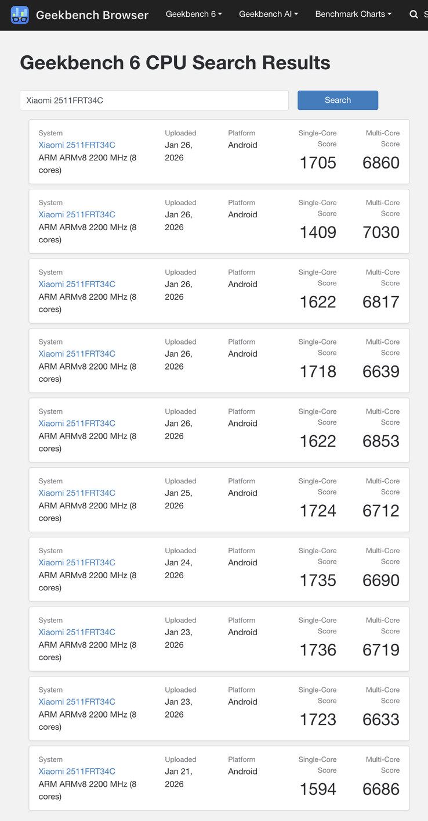428x821 pixels.
Task: Open the top result scoring 1705 single-core
Action: [77, 145]
